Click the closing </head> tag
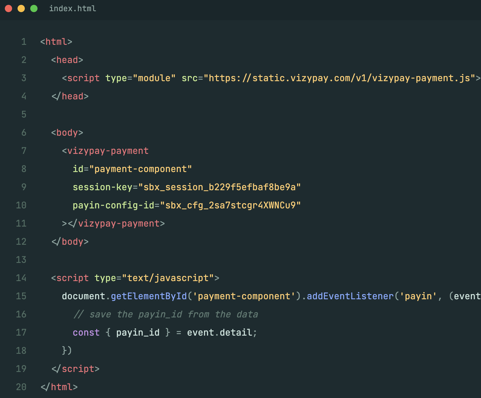The height and width of the screenshot is (398, 481). (x=70, y=96)
